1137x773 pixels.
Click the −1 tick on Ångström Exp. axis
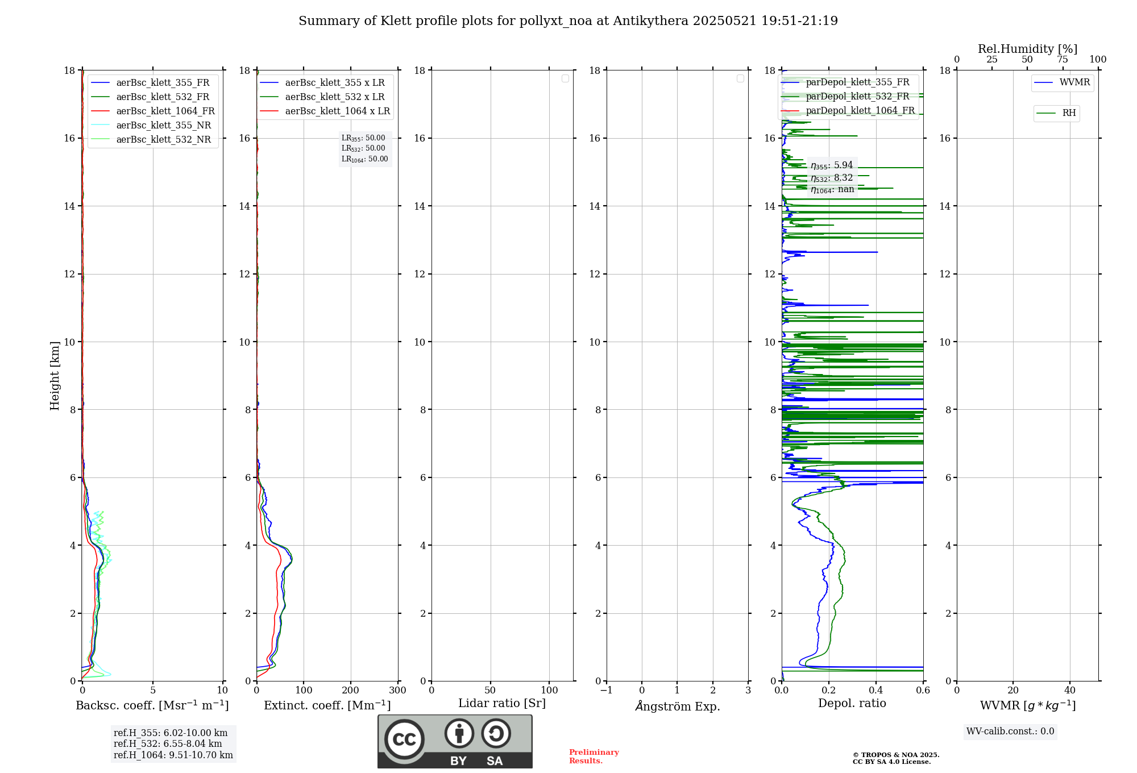[607, 691]
